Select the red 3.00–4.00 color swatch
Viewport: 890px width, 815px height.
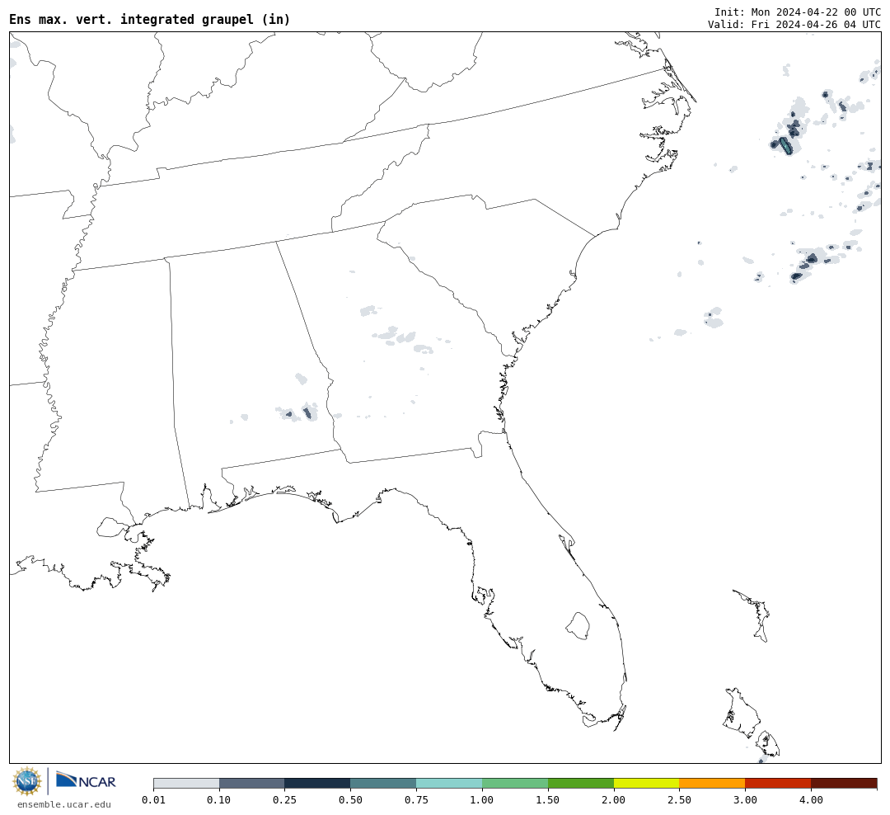click(x=778, y=784)
